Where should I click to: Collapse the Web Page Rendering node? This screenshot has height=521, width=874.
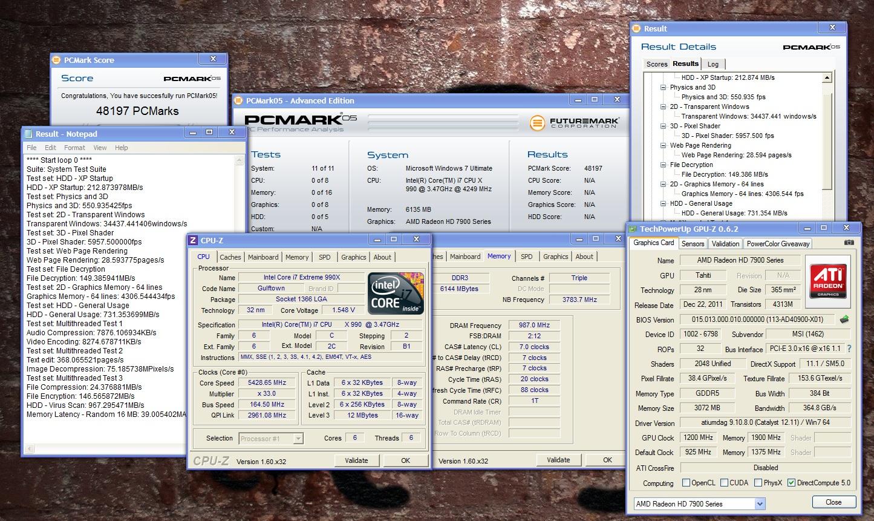(664, 145)
